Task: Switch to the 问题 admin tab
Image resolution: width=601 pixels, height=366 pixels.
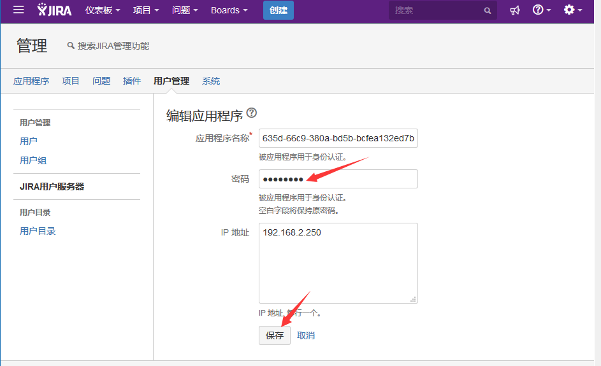Action: 101,81
